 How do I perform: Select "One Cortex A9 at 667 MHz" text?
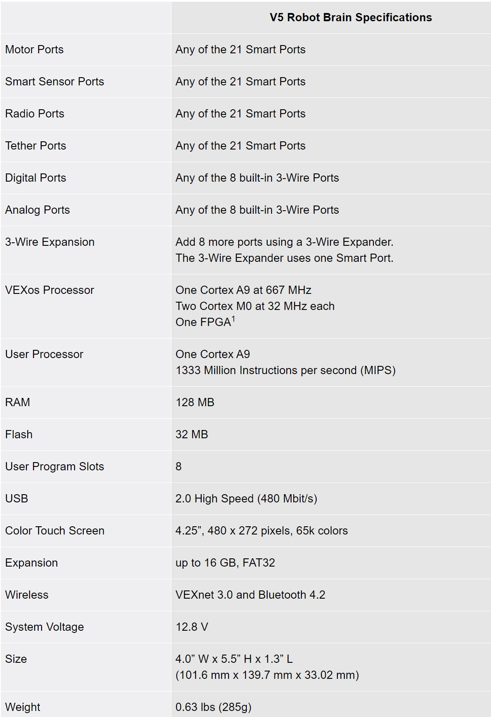tap(243, 290)
